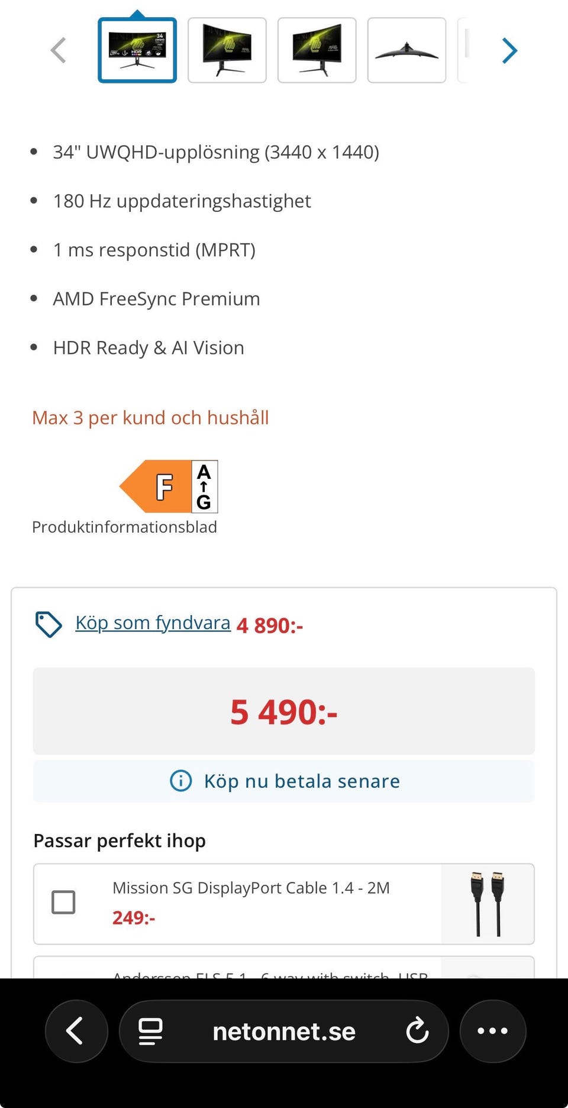
Task: Show next product images with right chevron
Action: (509, 50)
